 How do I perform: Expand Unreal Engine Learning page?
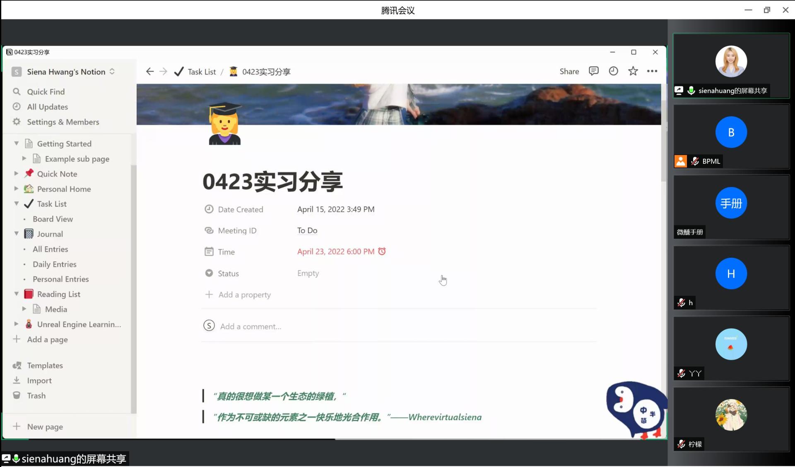tap(16, 324)
